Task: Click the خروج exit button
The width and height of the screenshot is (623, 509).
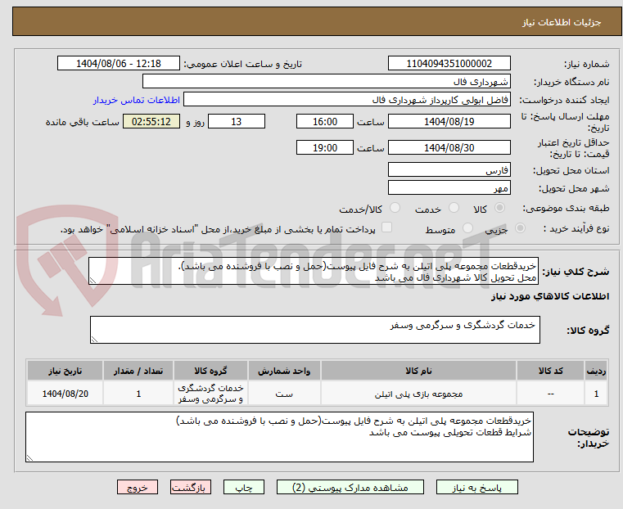Action: pos(138,487)
